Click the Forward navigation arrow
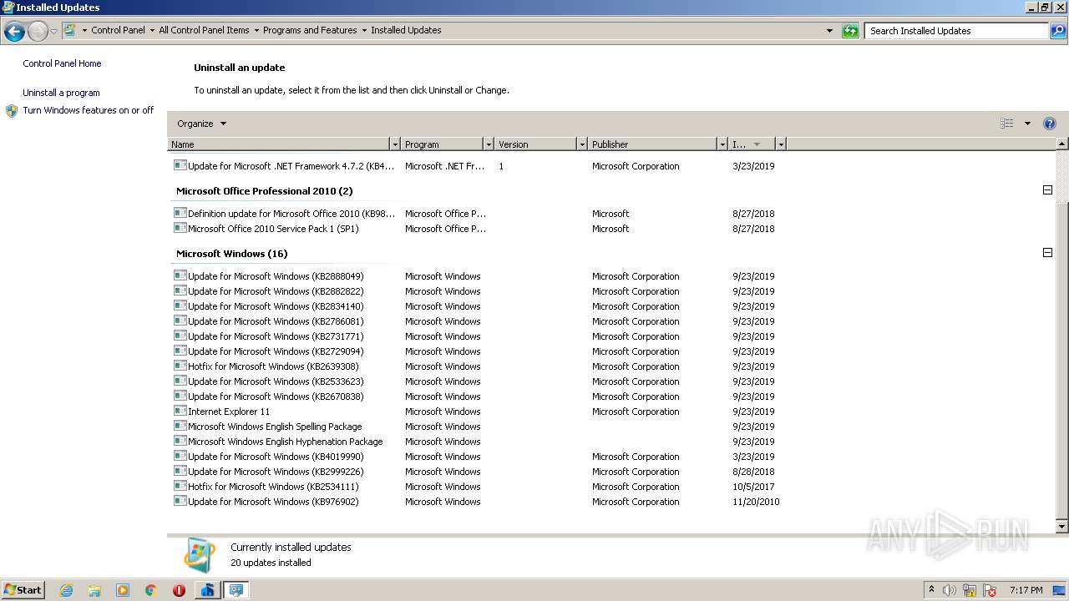Screen dimensions: 1069x601 [38, 32]
